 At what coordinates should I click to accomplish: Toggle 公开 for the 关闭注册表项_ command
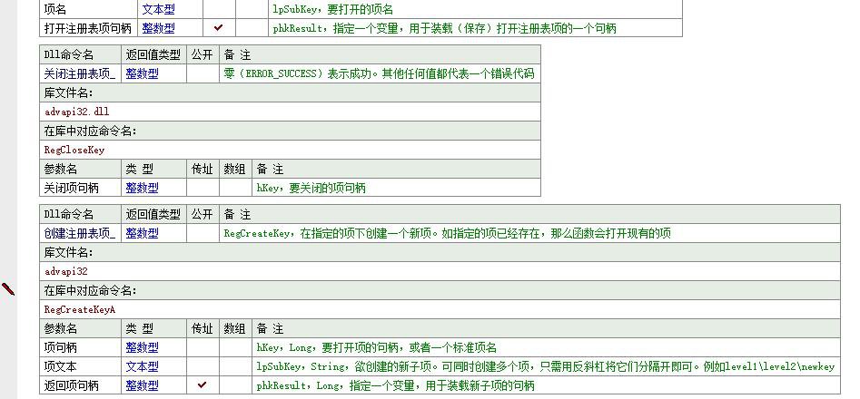pyautogui.click(x=202, y=73)
